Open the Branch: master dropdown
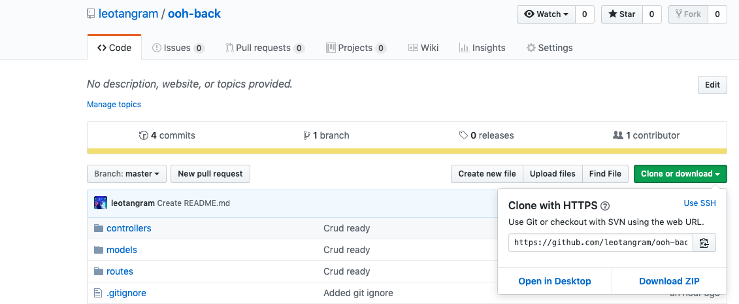This screenshot has width=739, height=304. pyautogui.click(x=127, y=174)
